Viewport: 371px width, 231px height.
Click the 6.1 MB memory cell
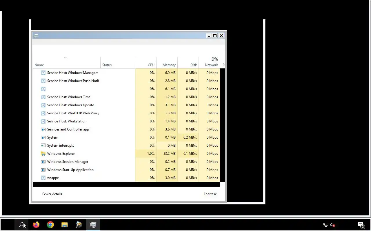pyautogui.click(x=167, y=89)
